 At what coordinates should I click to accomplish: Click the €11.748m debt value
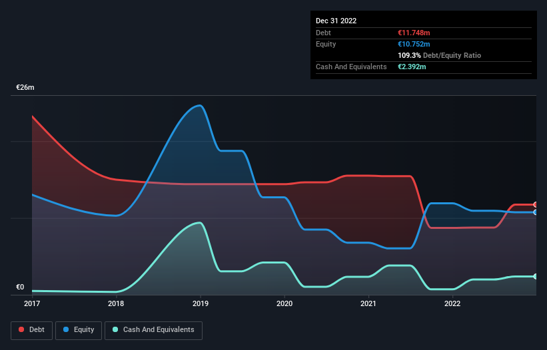[414, 33]
